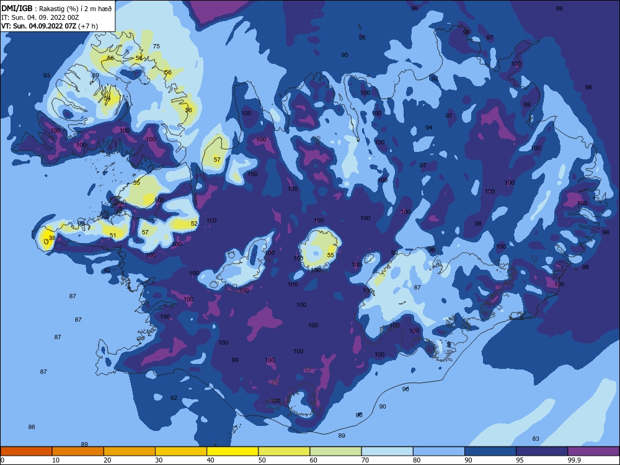Click the purple above-99.9 legend swatch
620x465 pixels.
click(593, 451)
